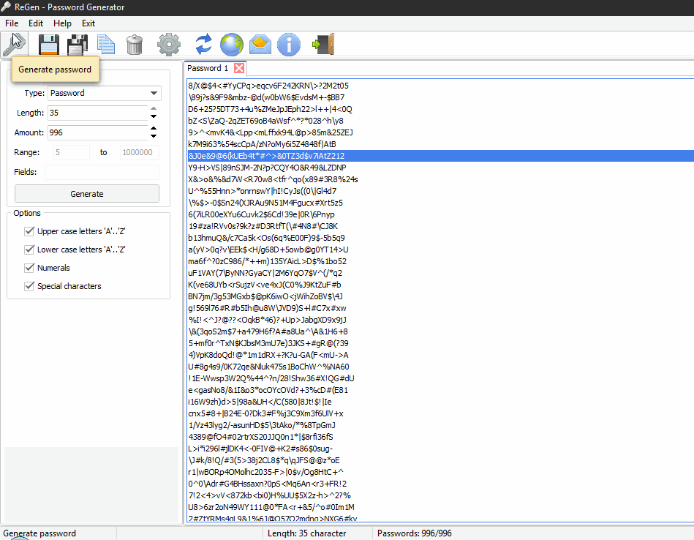Open the Edit menu
The height and width of the screenshot is (540, 694).
tap(36, 23)
